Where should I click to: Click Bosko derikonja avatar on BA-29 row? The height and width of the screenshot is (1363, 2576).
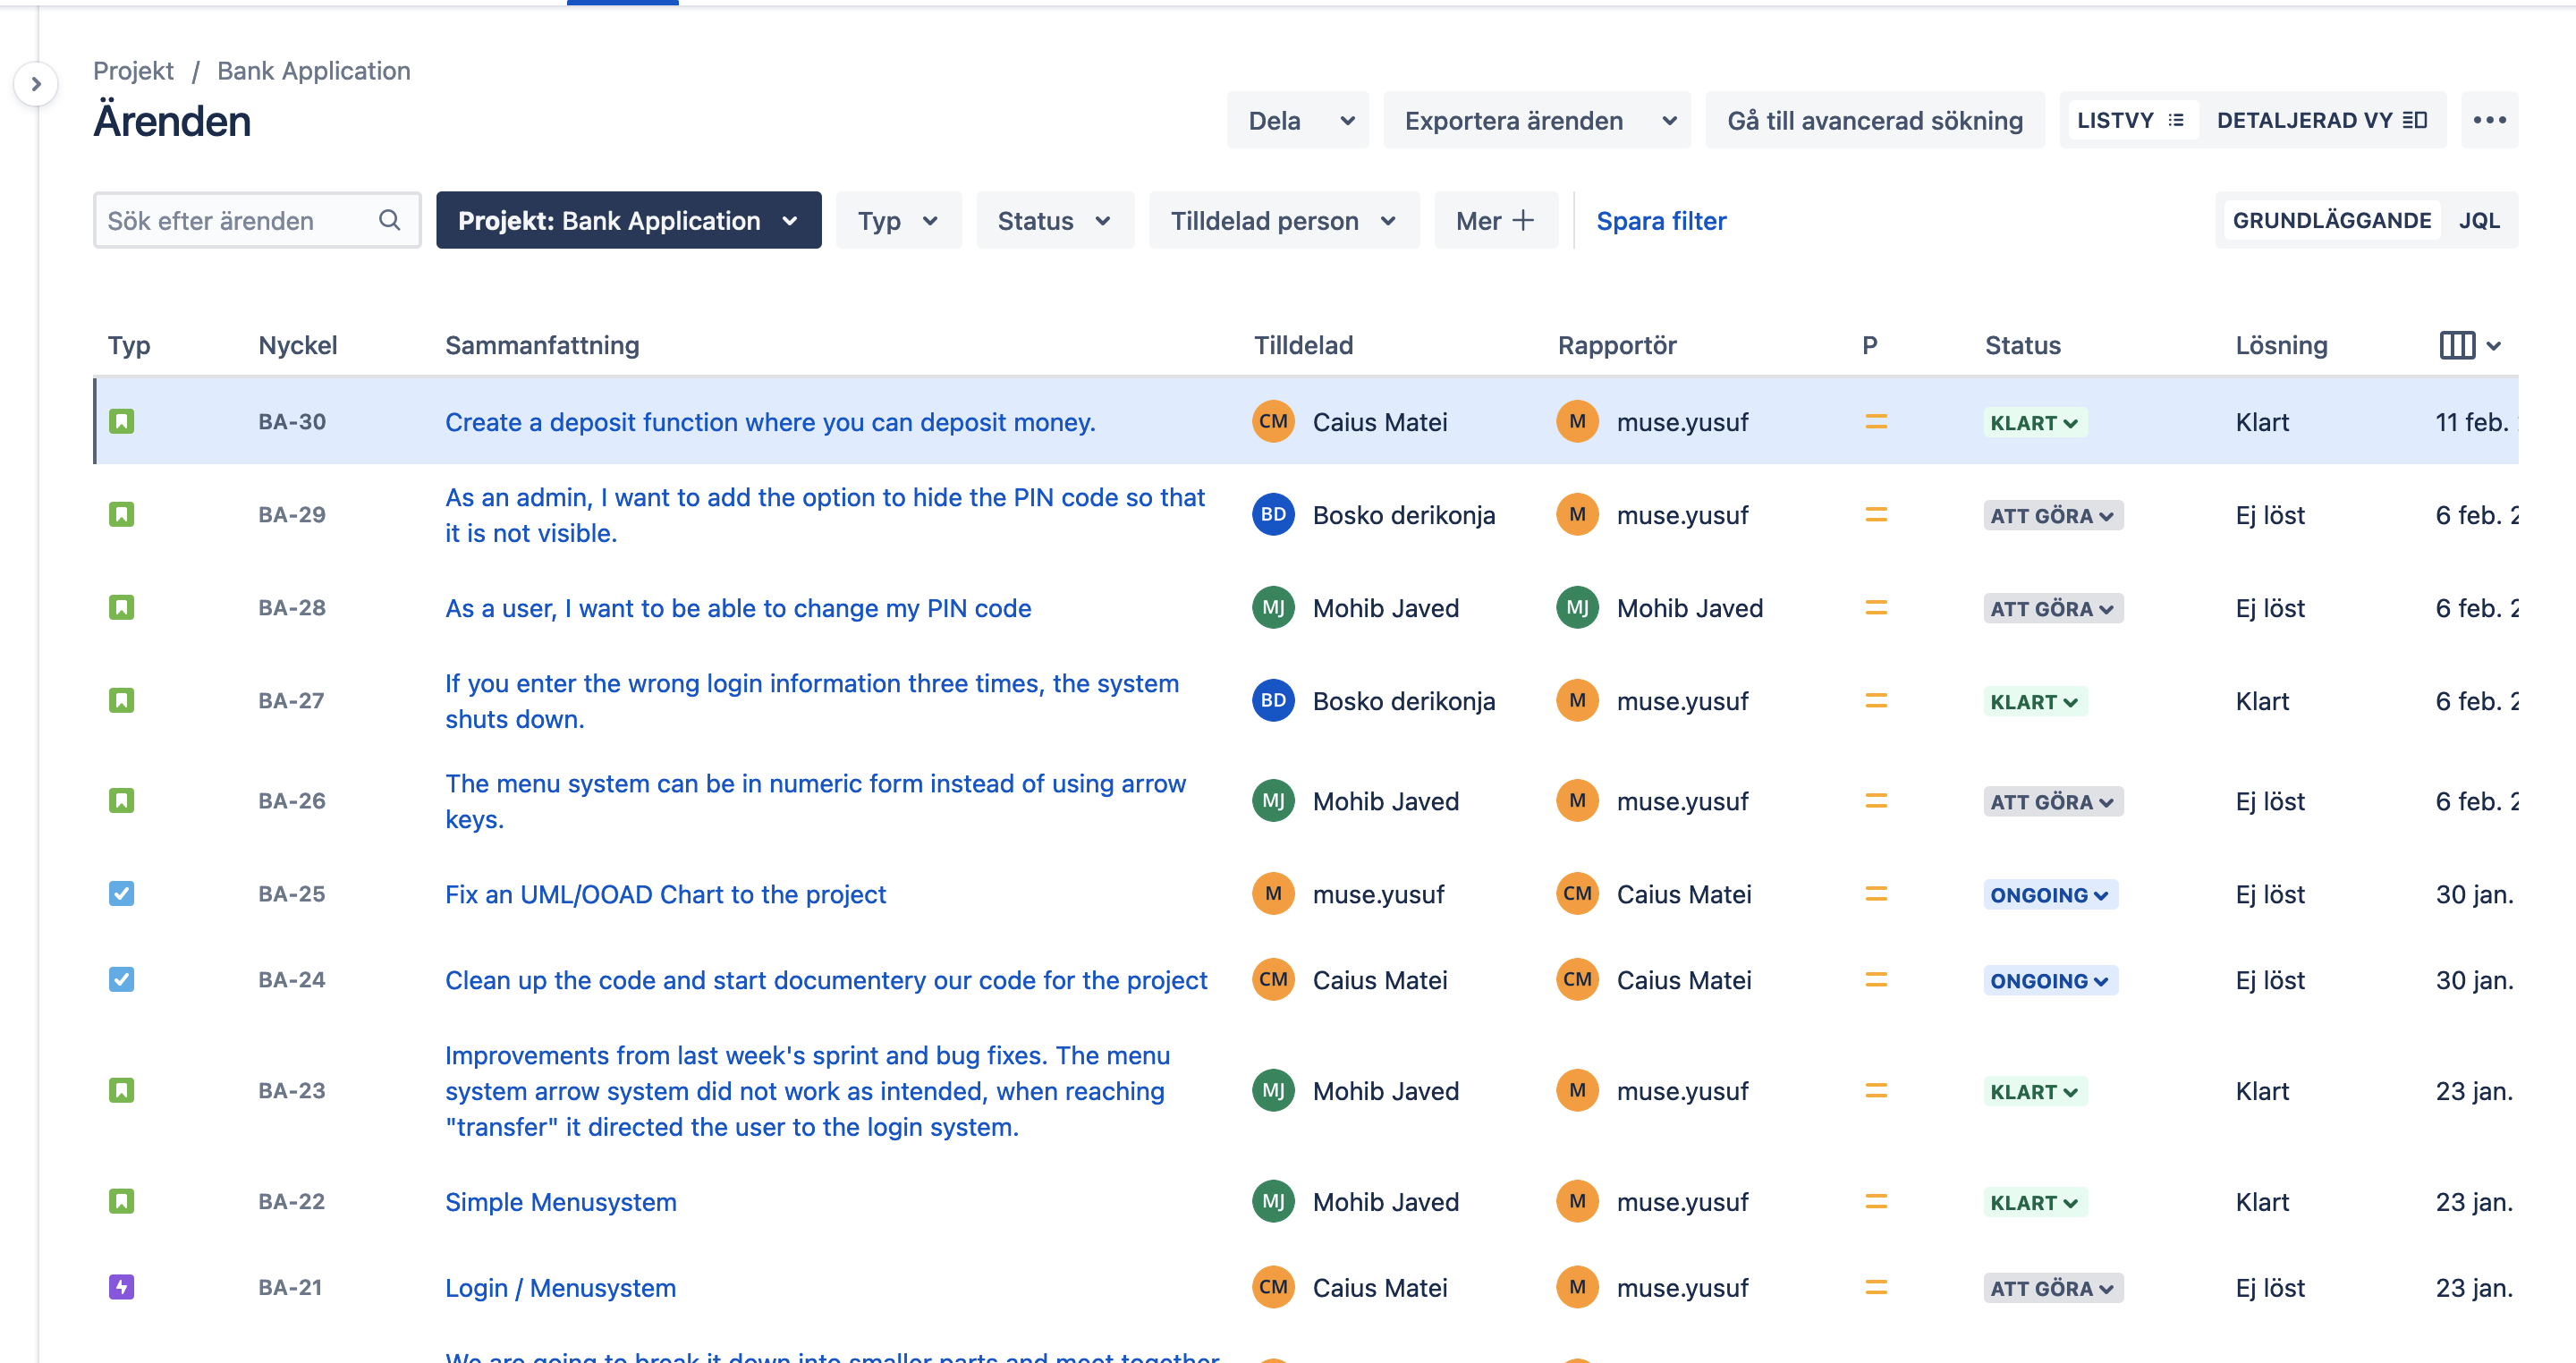point(1273,514)
